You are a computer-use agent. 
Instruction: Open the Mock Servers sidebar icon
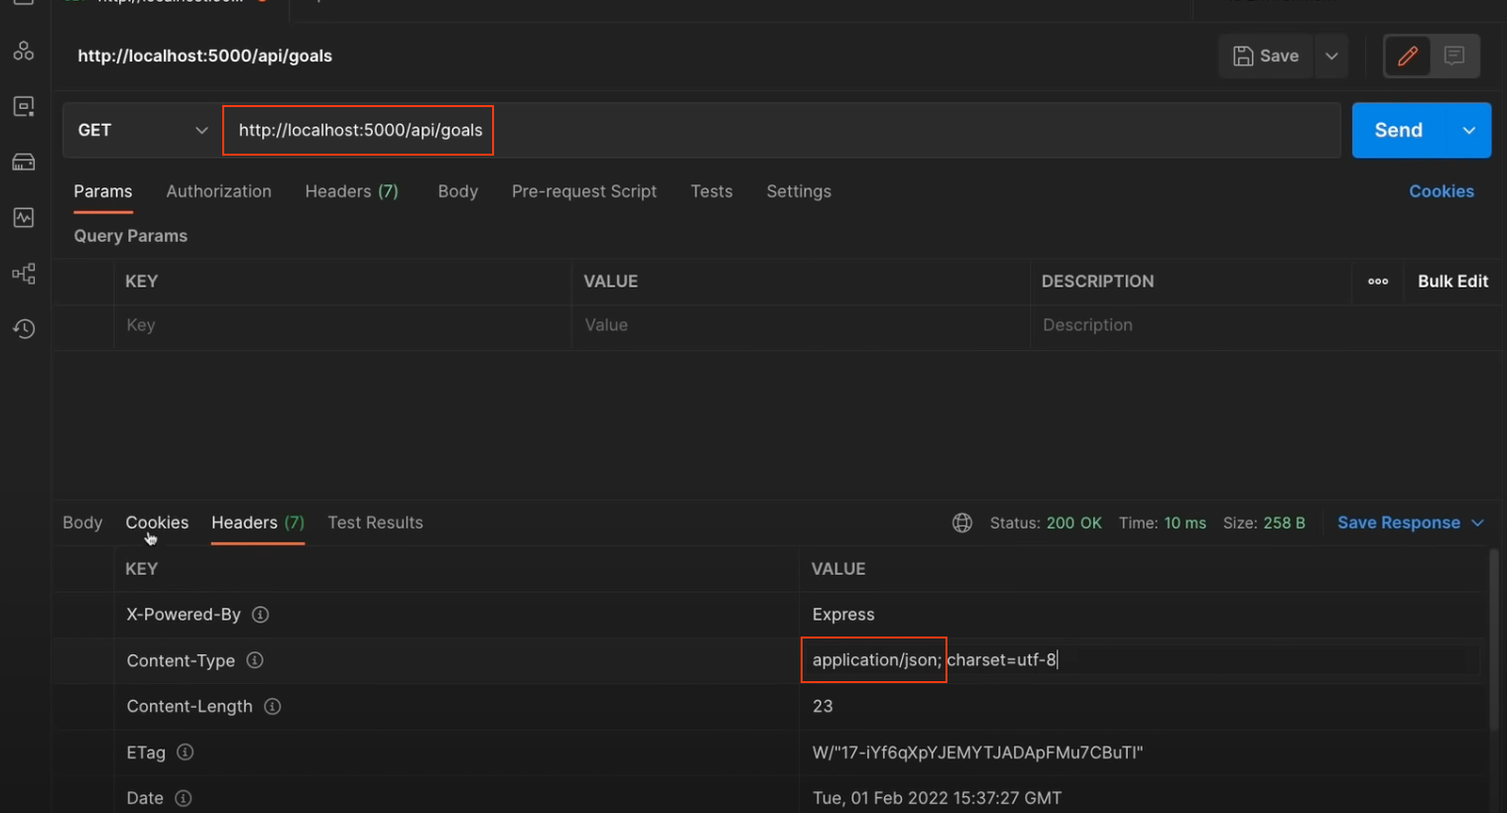[x=24, y=162]
